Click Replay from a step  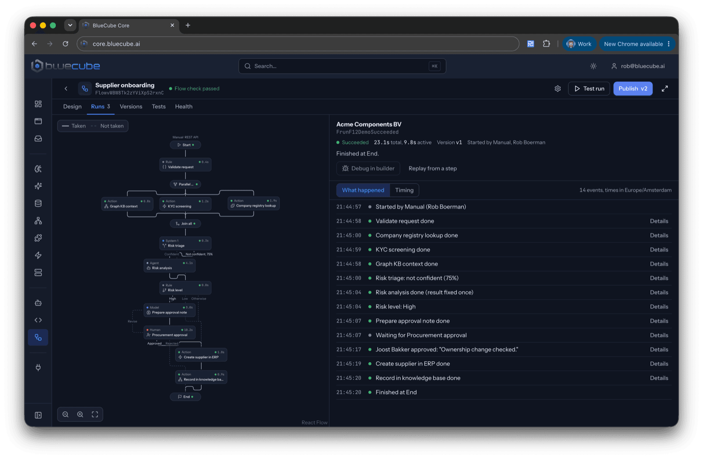coord(432,169)
